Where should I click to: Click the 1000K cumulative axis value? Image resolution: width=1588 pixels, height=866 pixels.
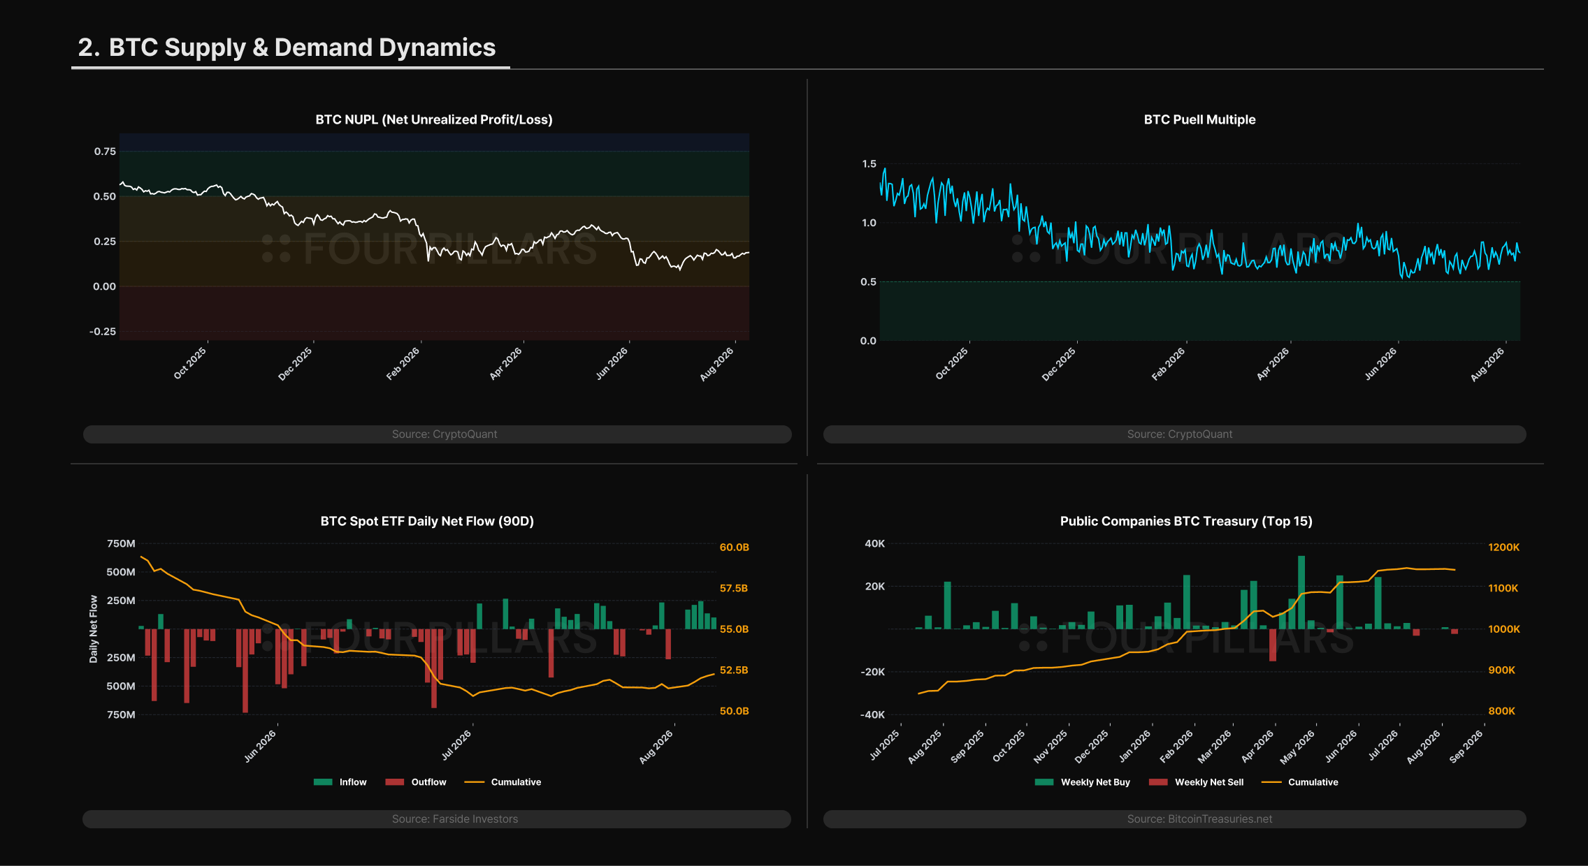1504,629
